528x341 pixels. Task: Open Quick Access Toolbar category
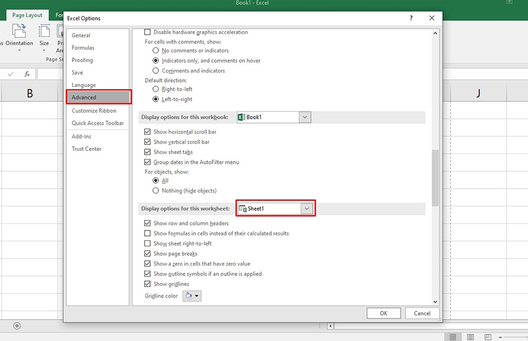(x=98, y=123)
